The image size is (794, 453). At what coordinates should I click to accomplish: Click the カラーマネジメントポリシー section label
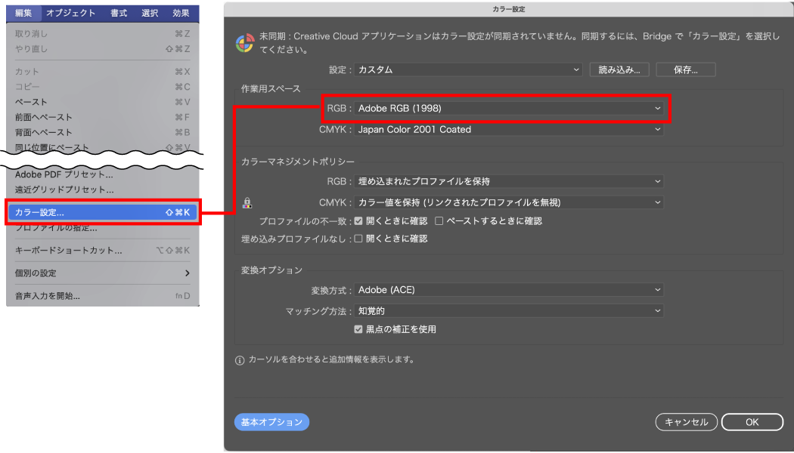pyautogui.click(x=298, y=162)
